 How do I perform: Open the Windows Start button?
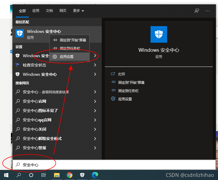[x=6, y=175]
